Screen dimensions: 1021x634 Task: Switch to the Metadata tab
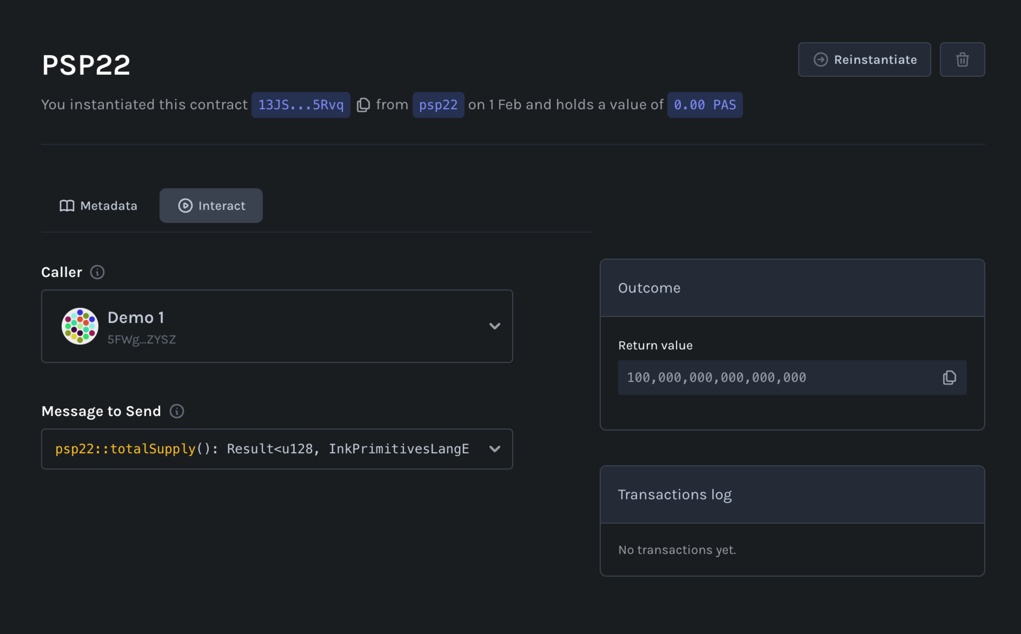click(99, 206)
